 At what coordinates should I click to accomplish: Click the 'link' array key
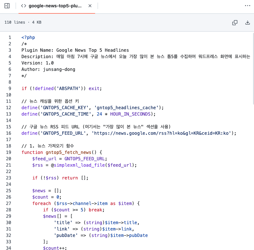[62, 229]
